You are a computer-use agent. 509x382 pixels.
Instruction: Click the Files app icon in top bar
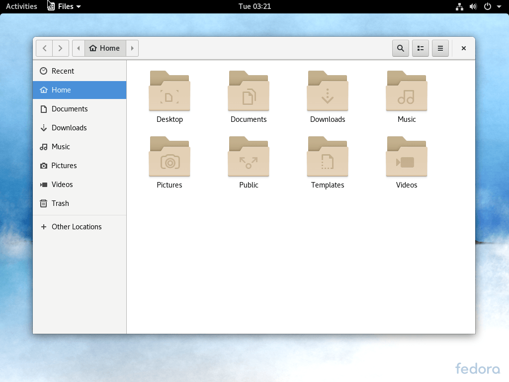(51, 6)
